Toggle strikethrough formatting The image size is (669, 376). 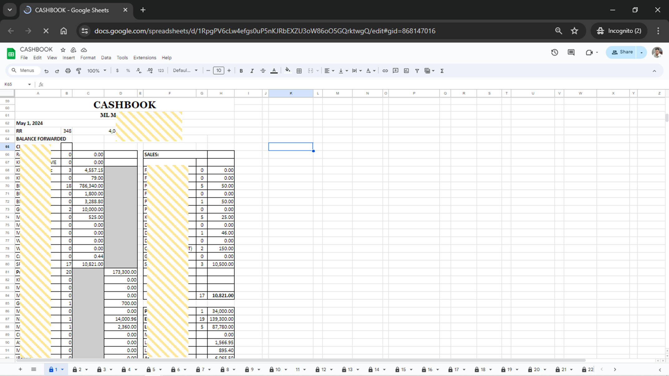[263, 71]
